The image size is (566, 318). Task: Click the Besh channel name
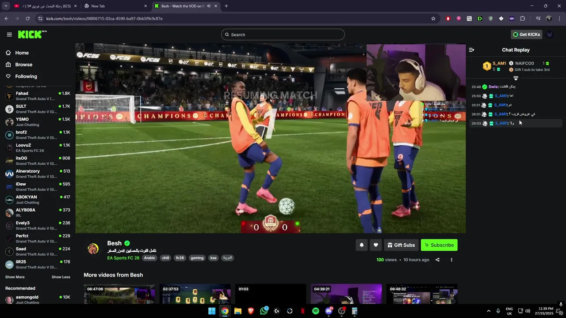(114, 243)
